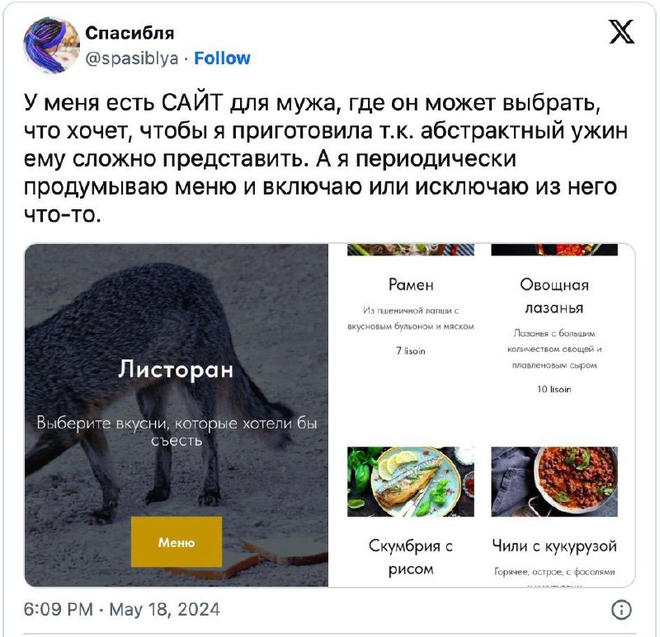Open the Чили с кукурузой photo
660x637 pixels.
click(554, 481)
